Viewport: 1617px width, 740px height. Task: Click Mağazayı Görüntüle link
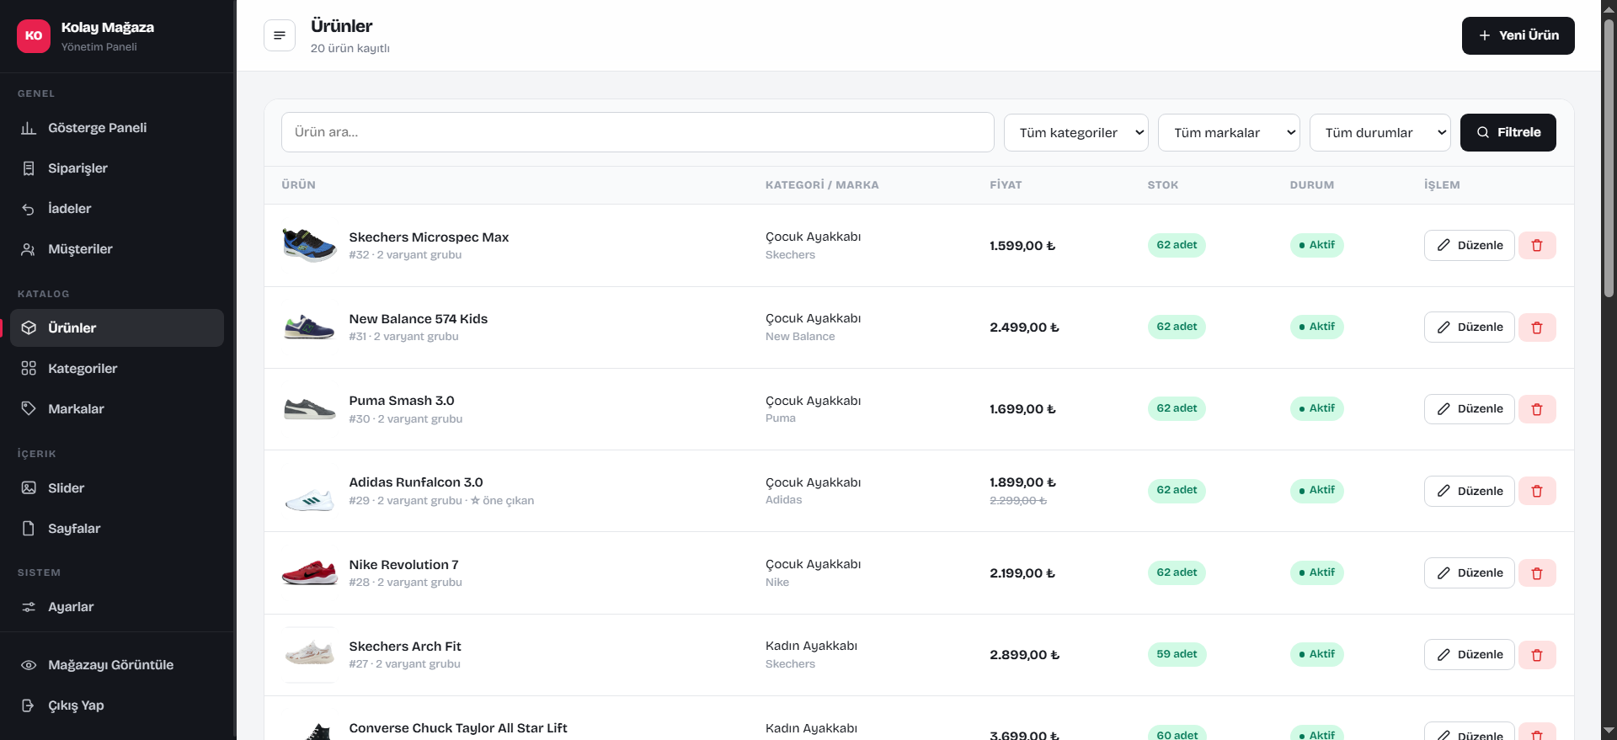pos(117,665)
